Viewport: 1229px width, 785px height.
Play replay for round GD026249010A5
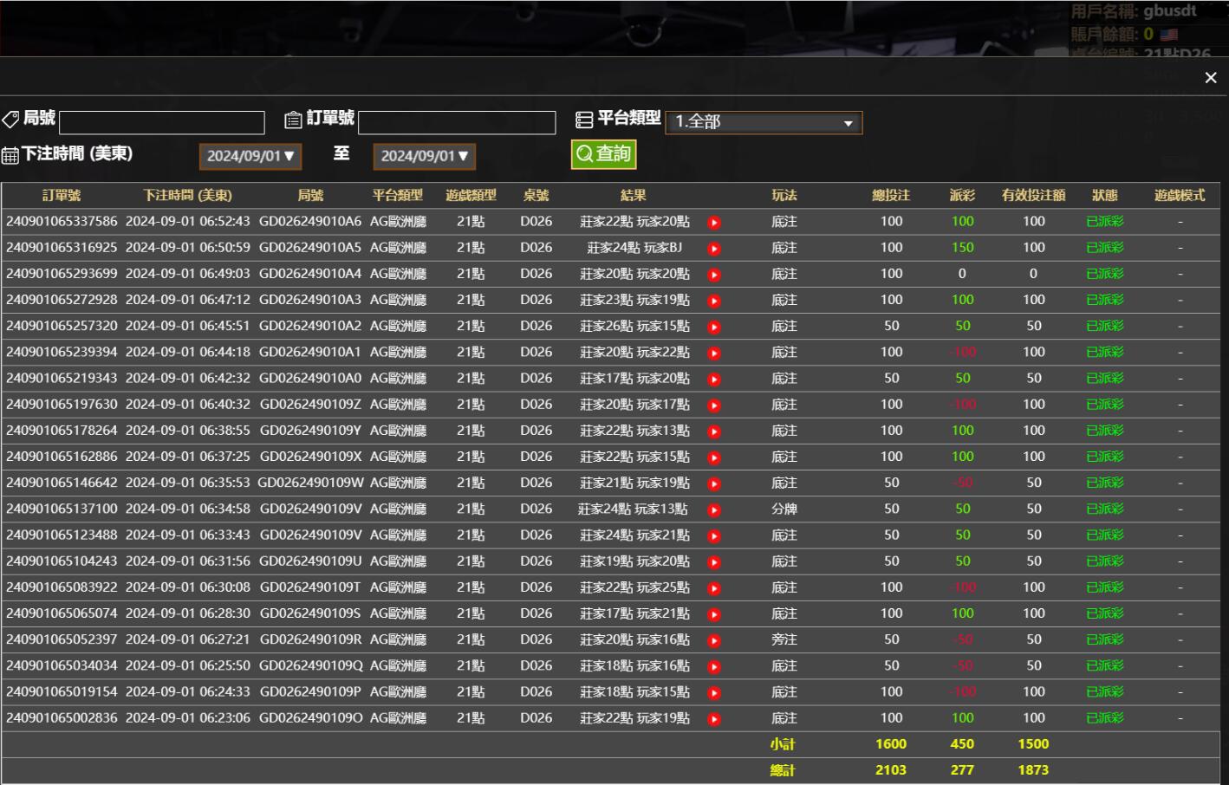[714, 249]
